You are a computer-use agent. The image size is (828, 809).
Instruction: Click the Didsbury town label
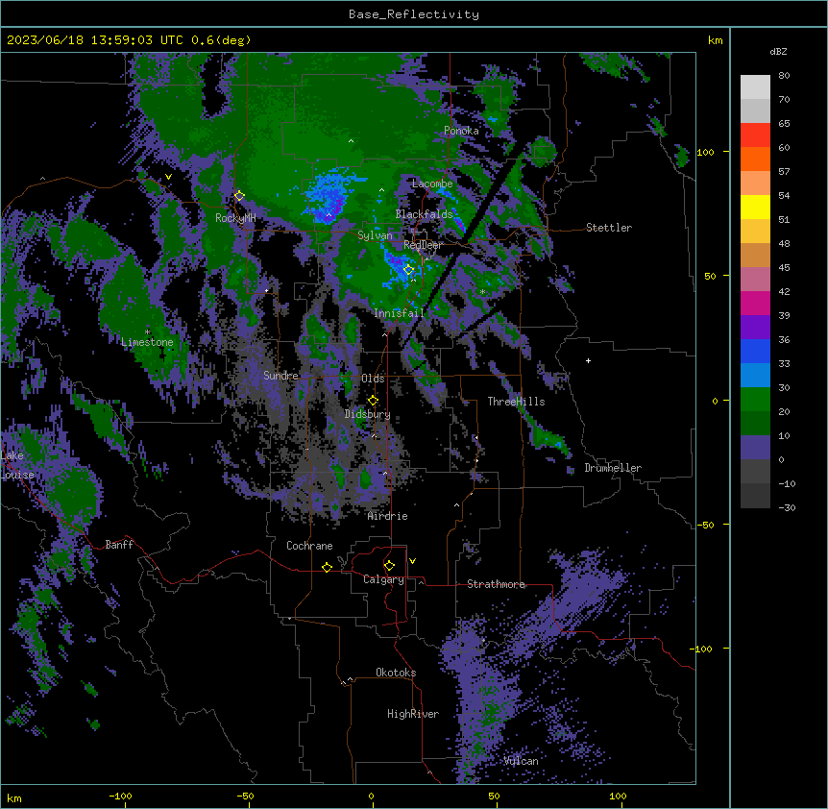pos(368,414)
